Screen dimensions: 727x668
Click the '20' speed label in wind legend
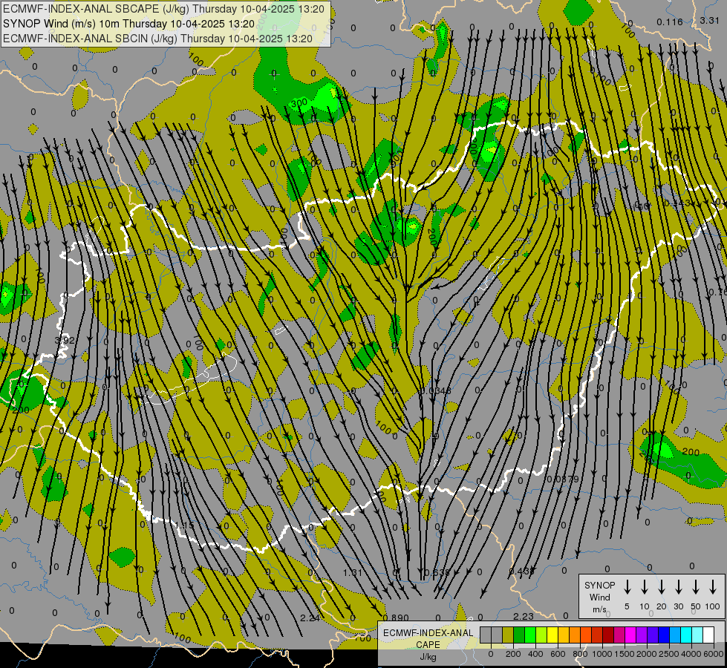tap(661, 606)
